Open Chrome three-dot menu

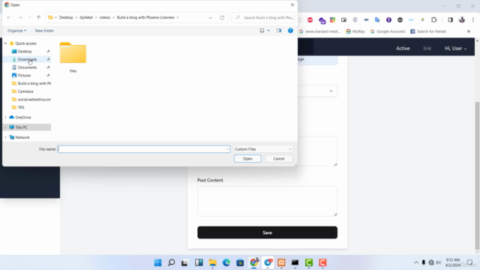pos(473,20)
